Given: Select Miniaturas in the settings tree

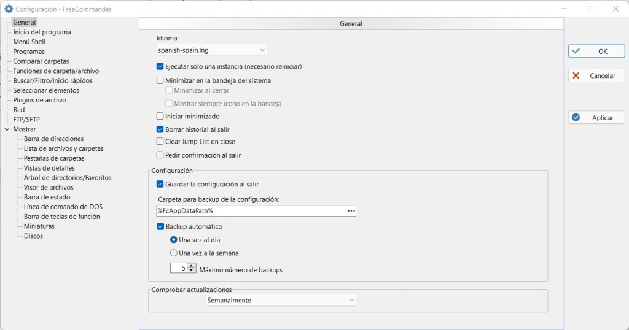Looking at the screenshot, I should pos(39,226).
